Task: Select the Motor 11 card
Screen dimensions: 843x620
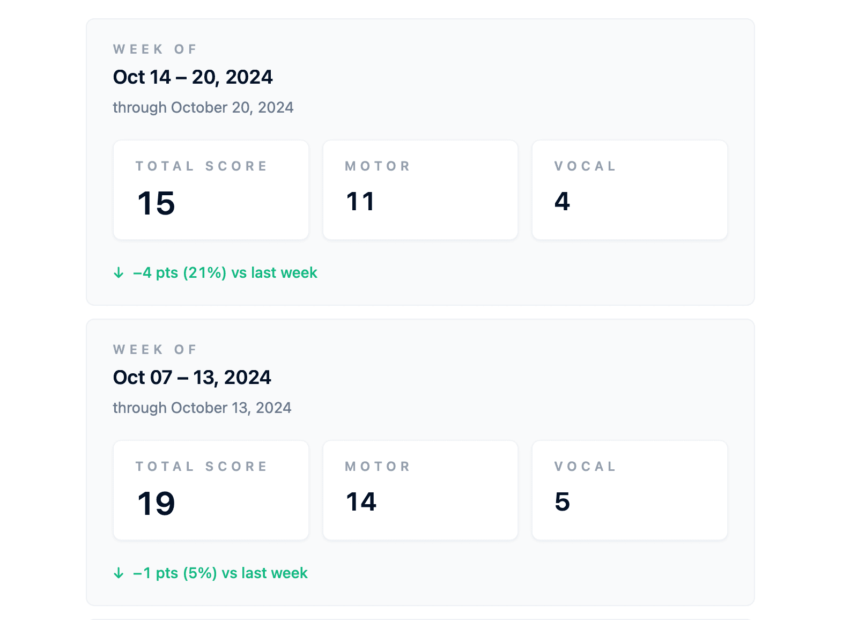Action: 420,190
